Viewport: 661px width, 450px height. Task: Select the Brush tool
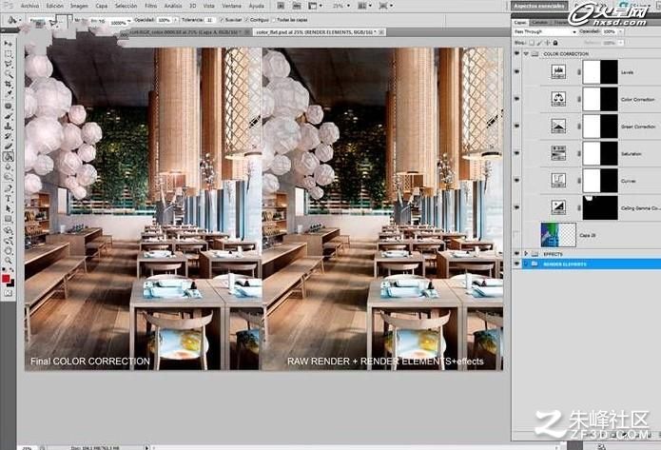click(x=8, y=116)
